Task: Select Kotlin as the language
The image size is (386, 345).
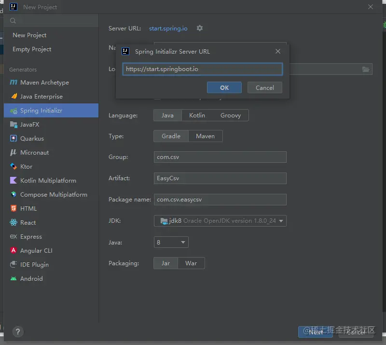Action: coord(197,115)
